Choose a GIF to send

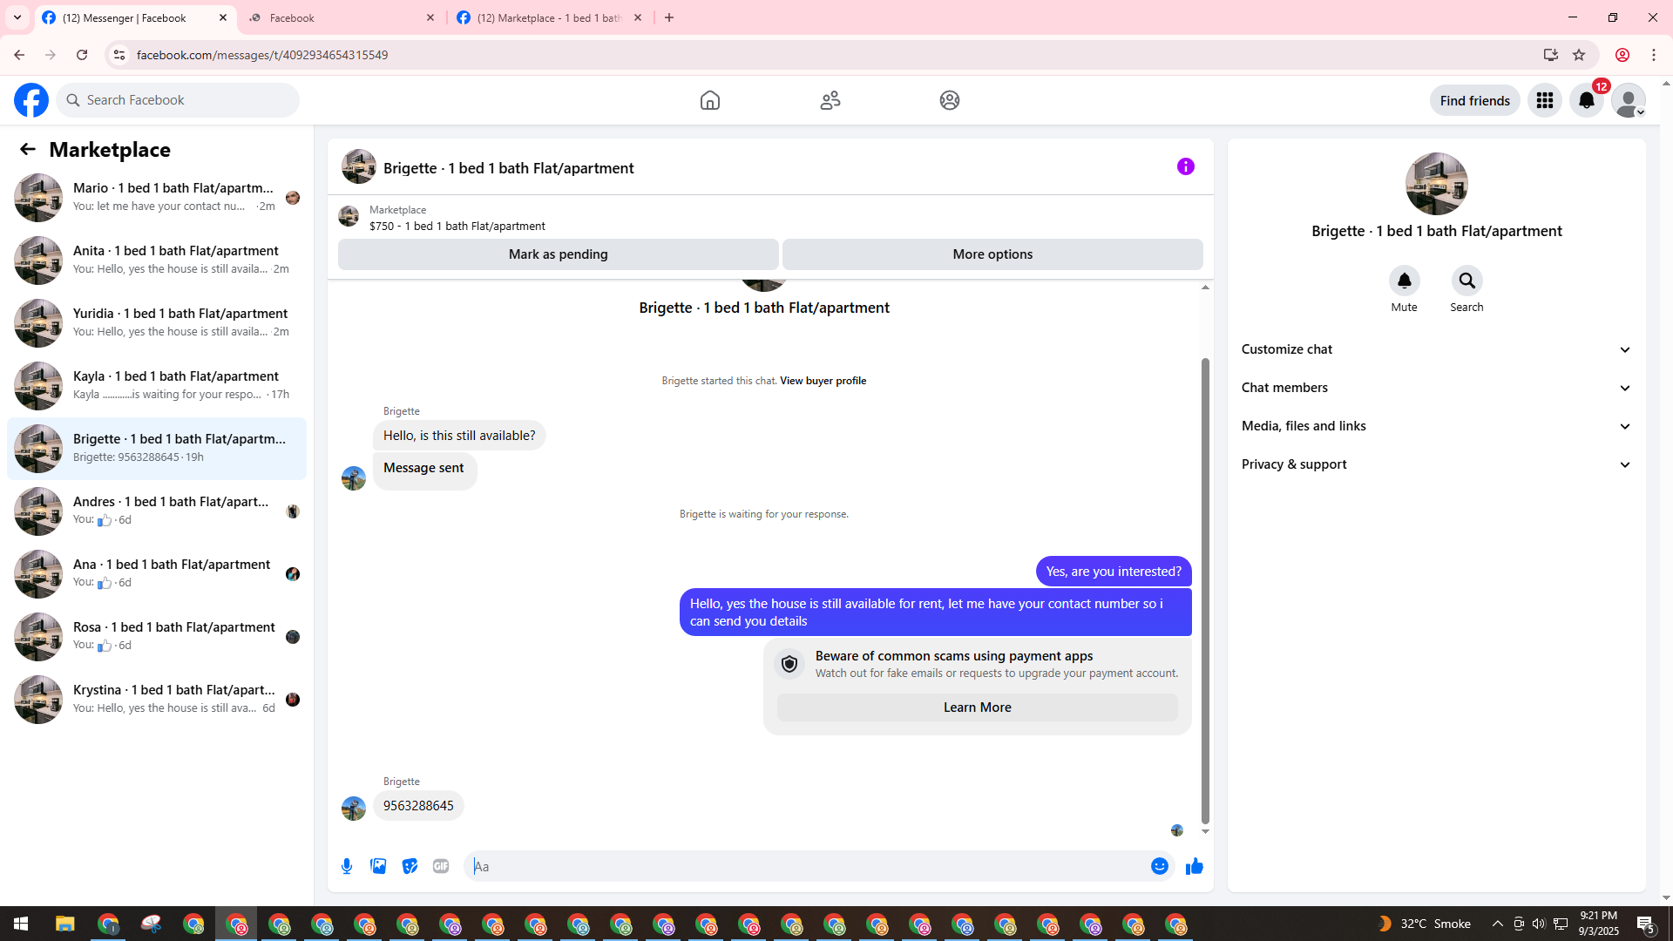tap(441, 866)
